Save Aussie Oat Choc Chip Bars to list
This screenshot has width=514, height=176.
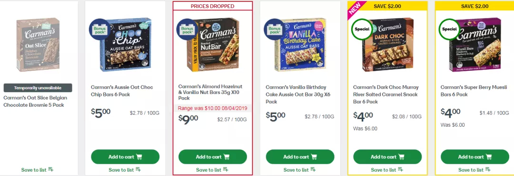(x=125, y=170)
